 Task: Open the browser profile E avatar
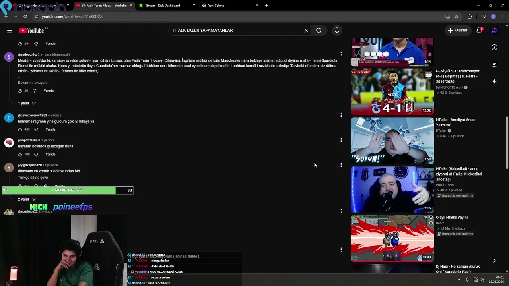click(493, 17)
